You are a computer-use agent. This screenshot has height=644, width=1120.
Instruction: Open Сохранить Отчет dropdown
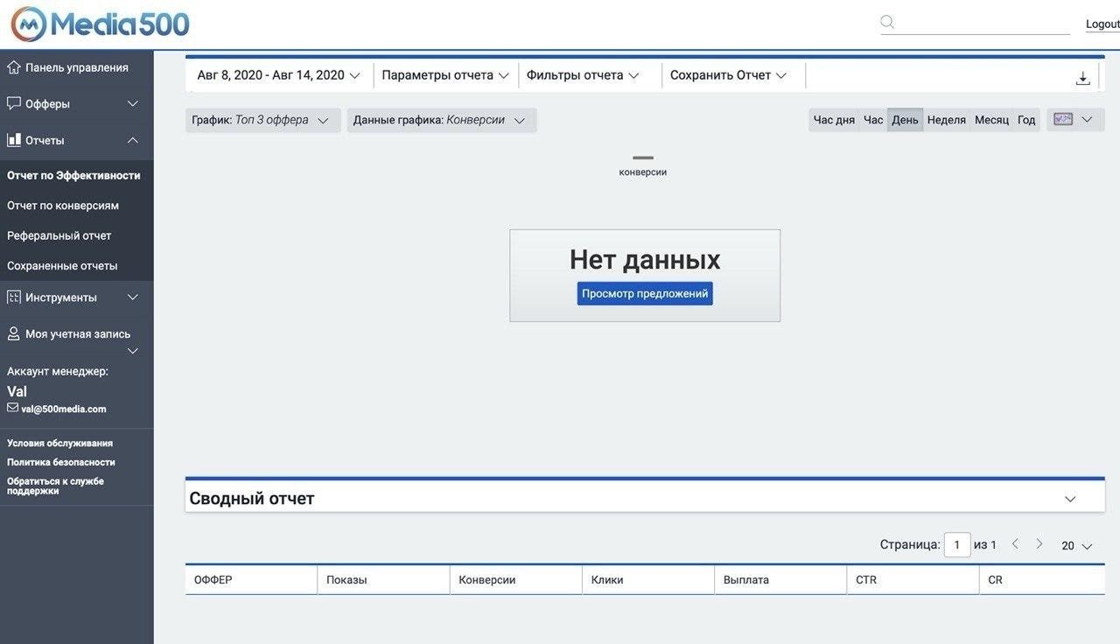pyautogui.click(x=729, y=75)
